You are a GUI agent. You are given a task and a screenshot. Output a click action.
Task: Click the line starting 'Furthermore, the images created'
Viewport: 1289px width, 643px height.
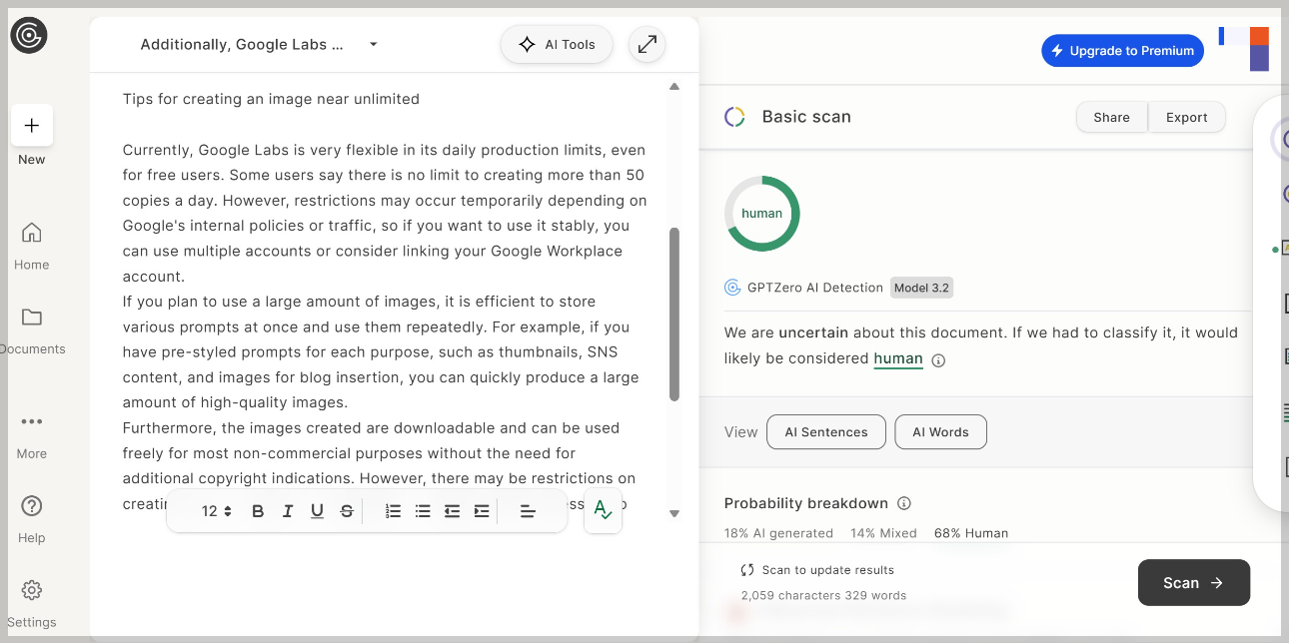(x=371, y=428)
